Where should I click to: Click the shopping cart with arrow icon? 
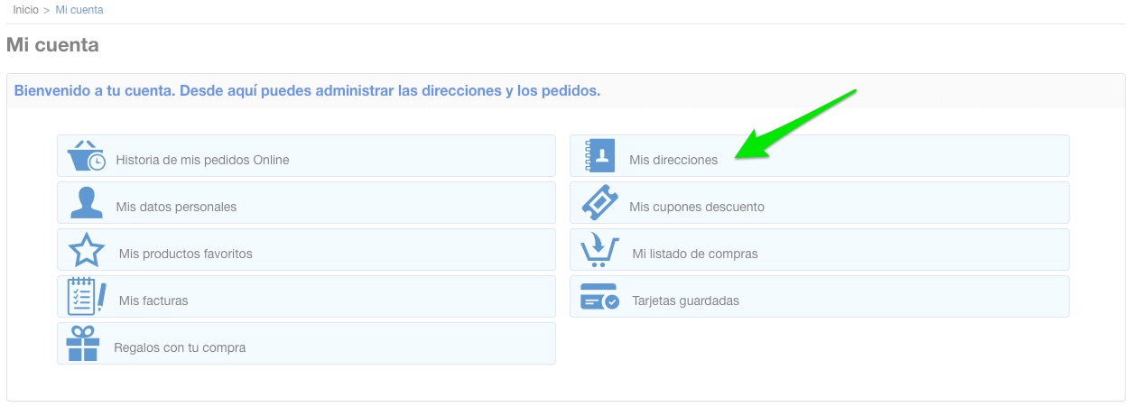click(600, 250)
